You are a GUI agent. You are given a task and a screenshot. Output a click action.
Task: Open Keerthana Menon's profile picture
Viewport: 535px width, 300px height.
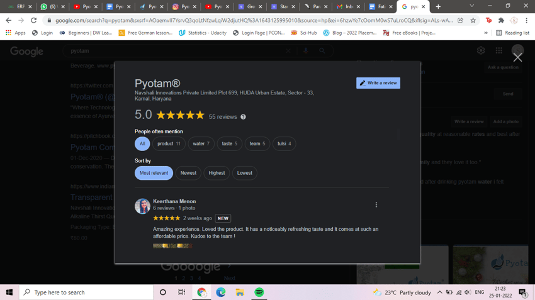pyautogui.click(x=142, y=206)
